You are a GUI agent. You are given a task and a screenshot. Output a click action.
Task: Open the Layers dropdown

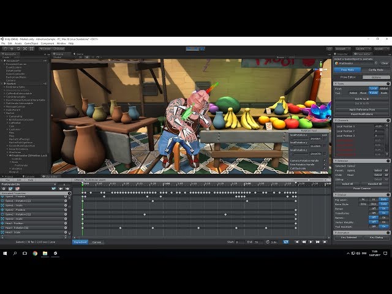pos(363,49)
